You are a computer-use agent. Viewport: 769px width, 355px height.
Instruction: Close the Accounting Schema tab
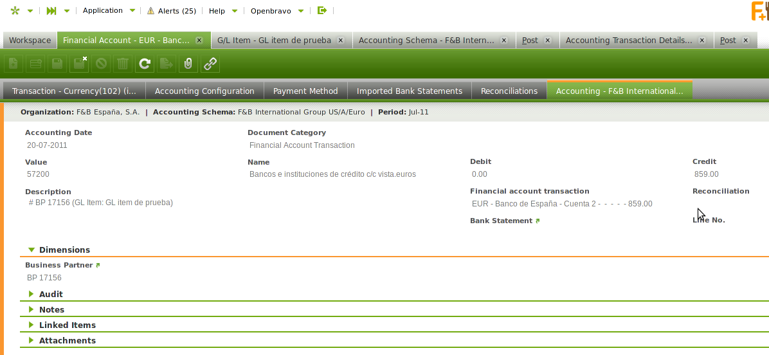coord(504,41)
